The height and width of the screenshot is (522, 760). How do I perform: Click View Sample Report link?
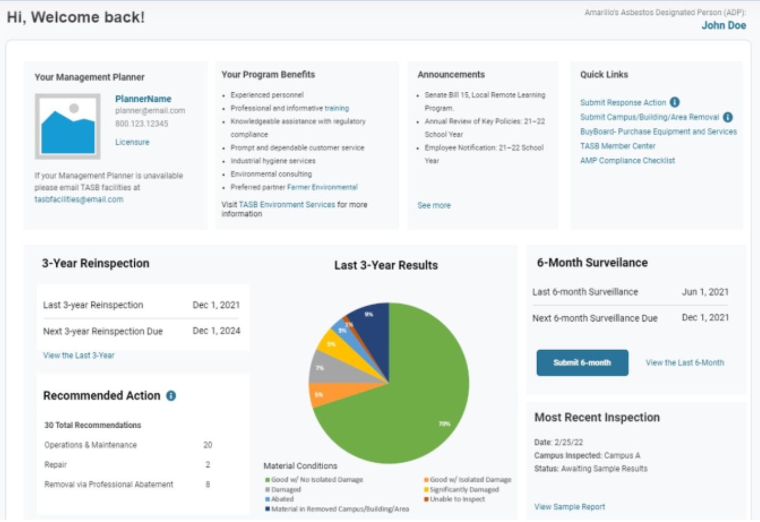[x=569, y=506]
